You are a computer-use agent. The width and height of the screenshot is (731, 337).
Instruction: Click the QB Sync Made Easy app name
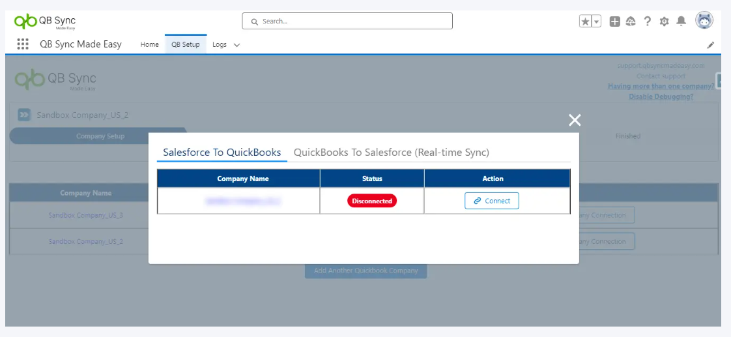point(81,44)
